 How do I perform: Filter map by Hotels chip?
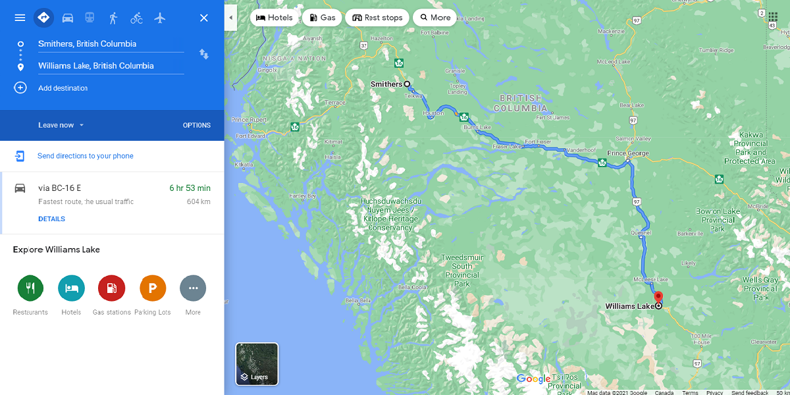click(x=274, y=18)
